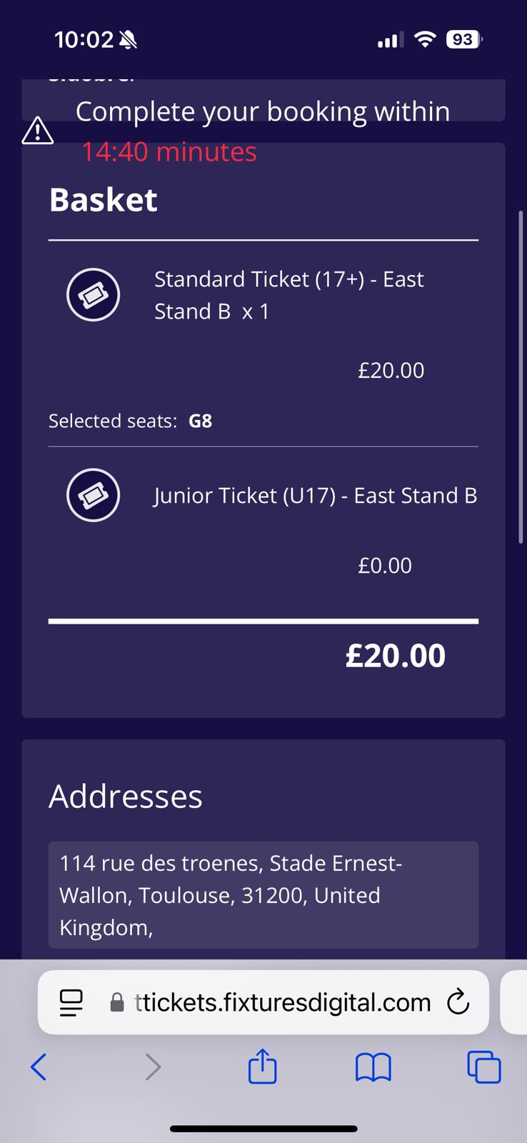527x1143 pixels.
Task: Tap the bold £20.00 basket total
Action: pos(395,655)
